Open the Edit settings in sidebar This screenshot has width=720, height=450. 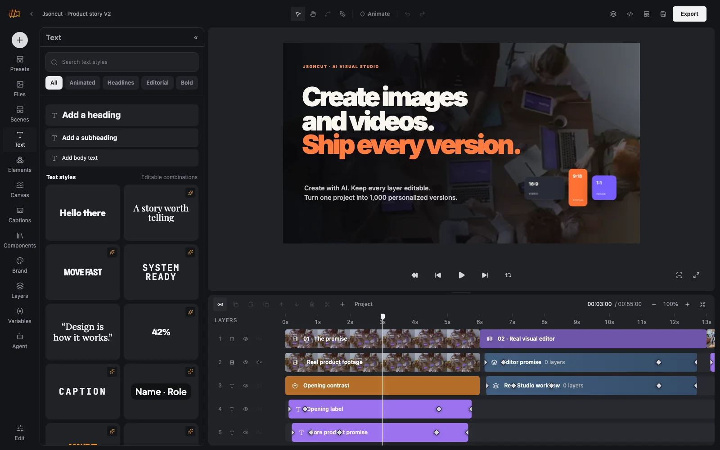(x=20, y=433)
